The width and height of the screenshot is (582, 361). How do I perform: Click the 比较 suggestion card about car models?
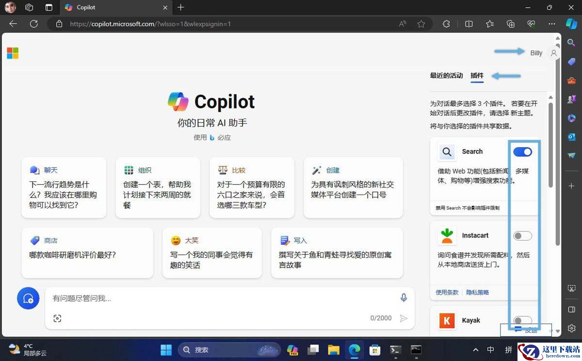(x=252, y=187)
